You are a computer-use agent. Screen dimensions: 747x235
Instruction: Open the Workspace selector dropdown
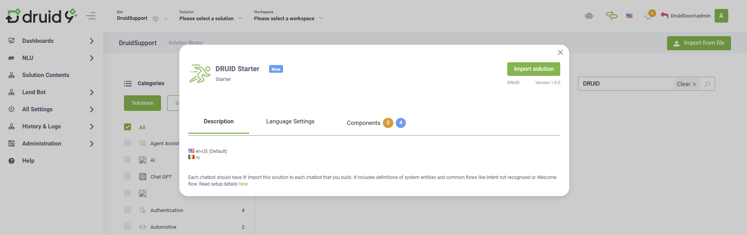[x=288, y=18]
